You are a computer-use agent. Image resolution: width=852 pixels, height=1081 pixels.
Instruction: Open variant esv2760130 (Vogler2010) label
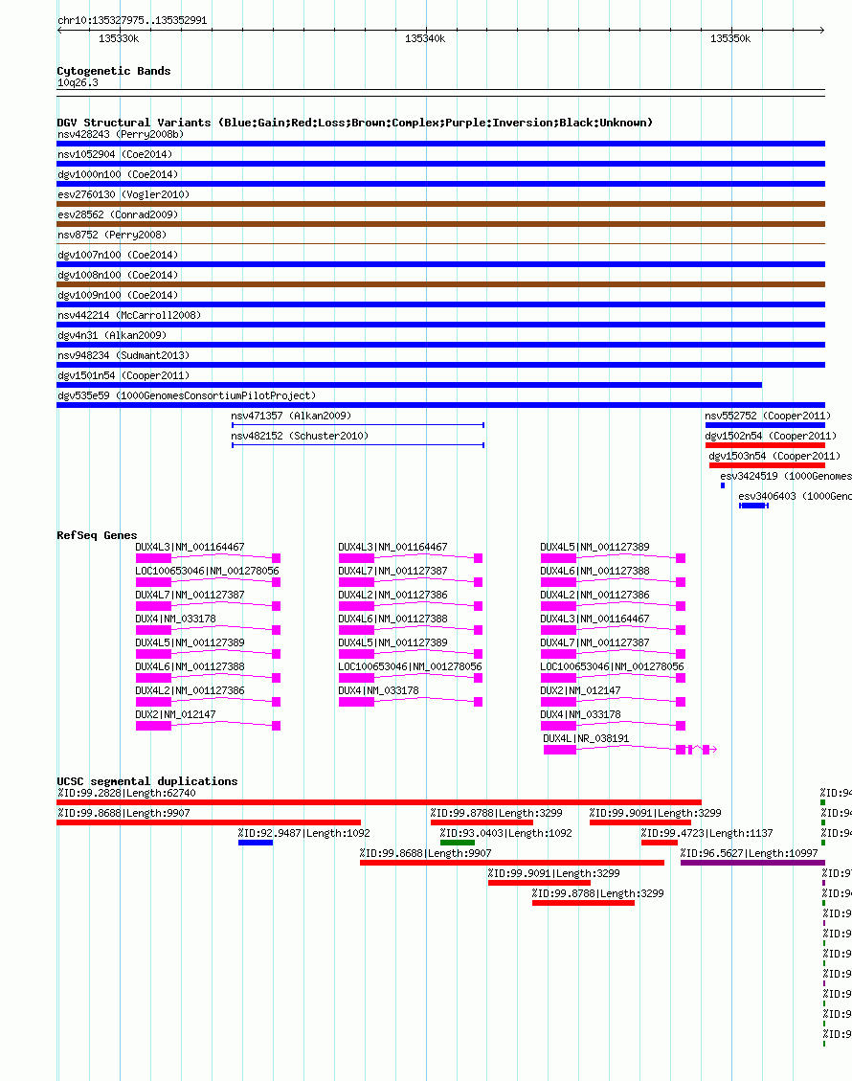point(123,194)
